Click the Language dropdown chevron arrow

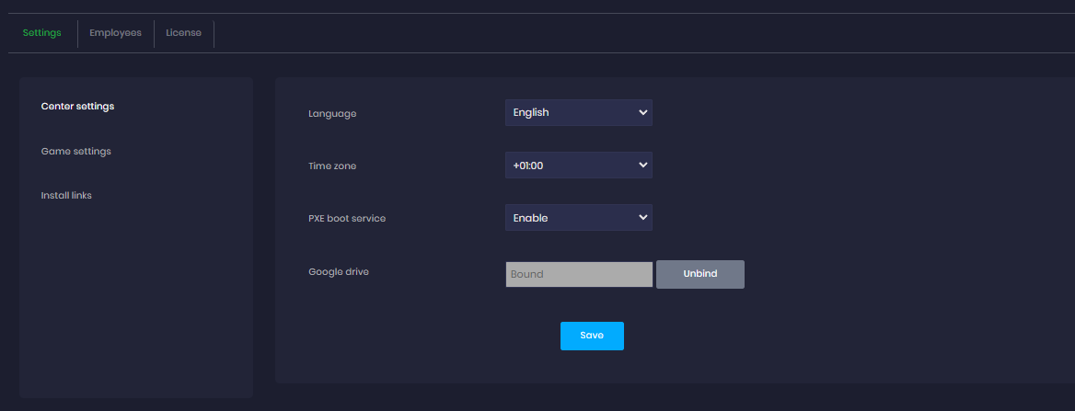[642, 112]
